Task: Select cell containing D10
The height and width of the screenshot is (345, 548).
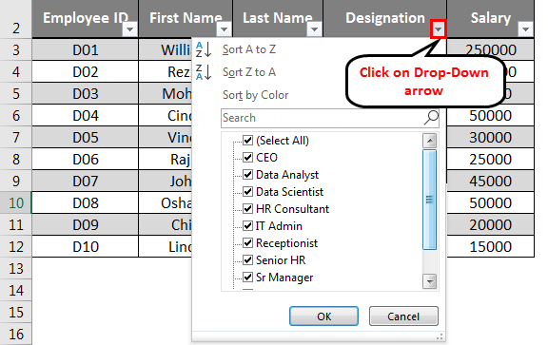Action: point(86,246)
